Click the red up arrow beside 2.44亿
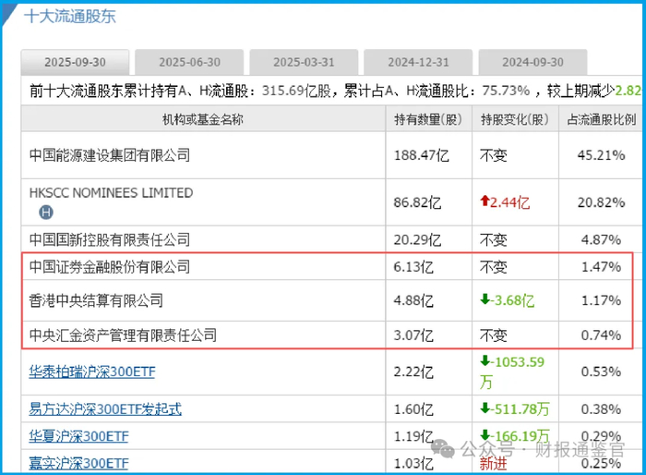Image resolution: width=646 pixels, height=475 pixels. (484, 201)
